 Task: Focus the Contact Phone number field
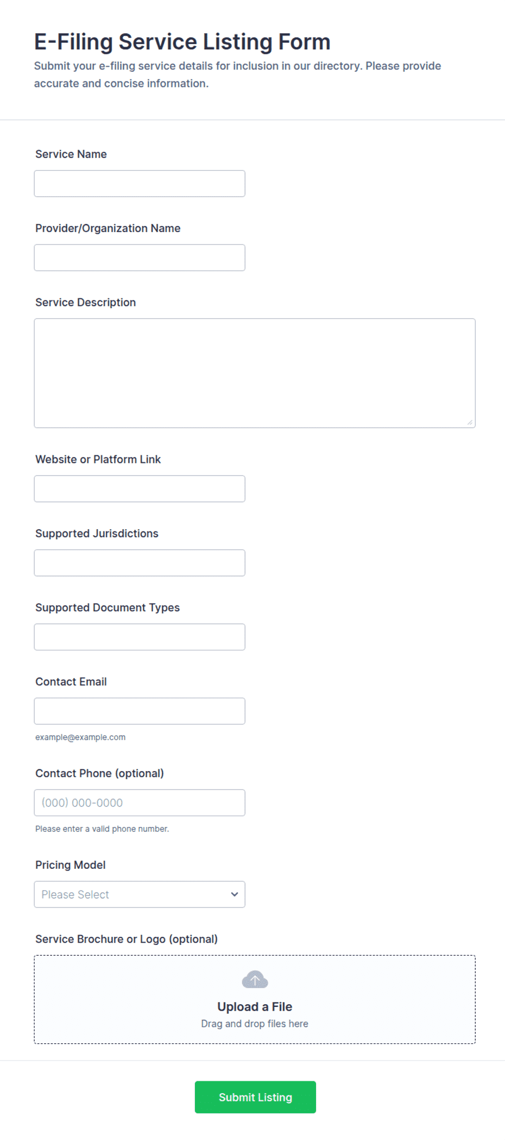point(140,803)
